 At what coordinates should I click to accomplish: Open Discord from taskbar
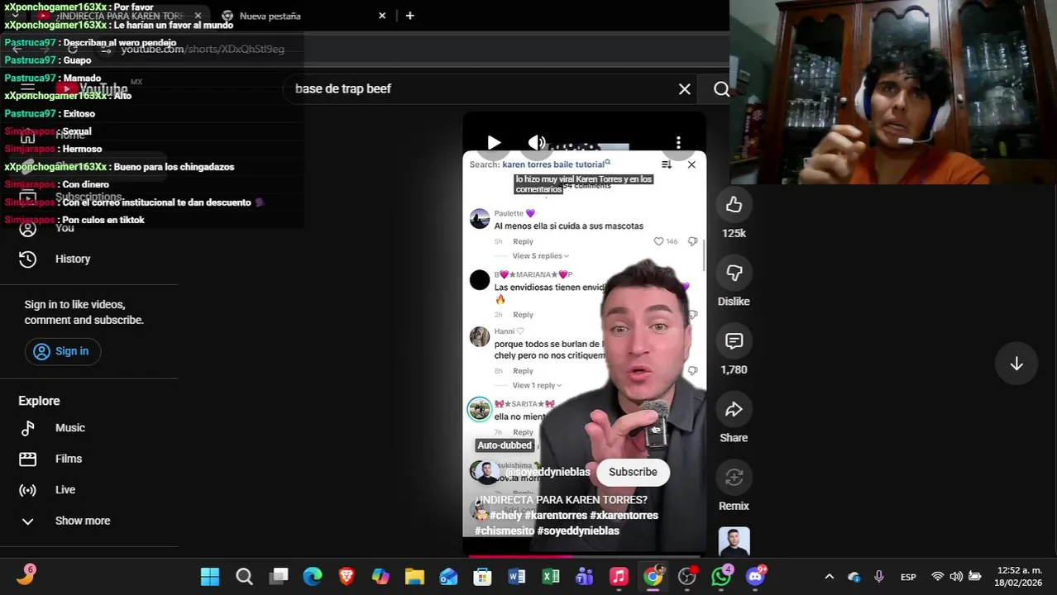756,577
